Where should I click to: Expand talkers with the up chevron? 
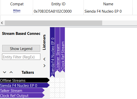click(x=11, y=72)
